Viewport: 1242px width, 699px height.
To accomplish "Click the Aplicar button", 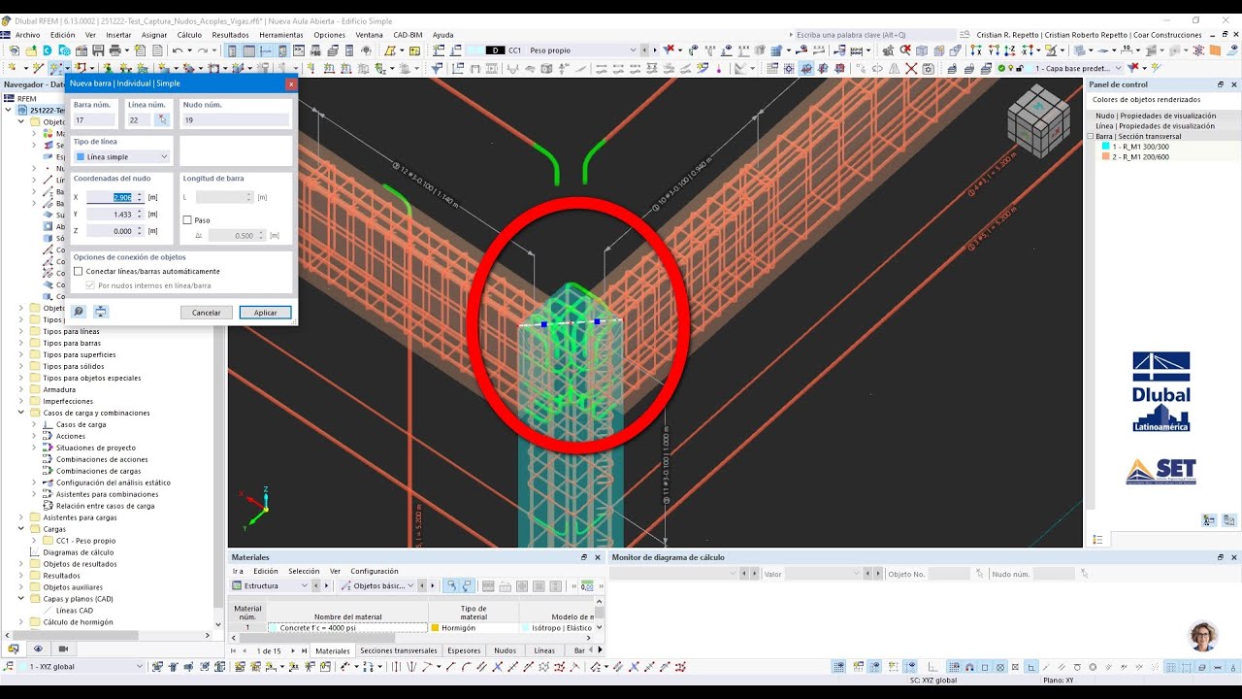I will pos(266,313).
